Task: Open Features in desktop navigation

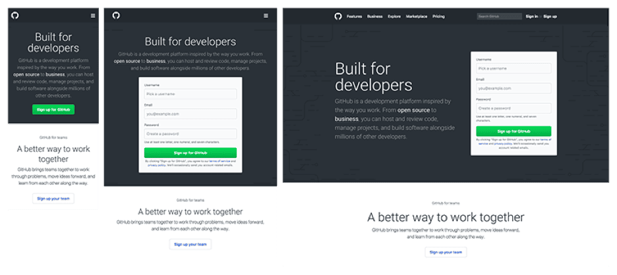Action: (354, 16)
